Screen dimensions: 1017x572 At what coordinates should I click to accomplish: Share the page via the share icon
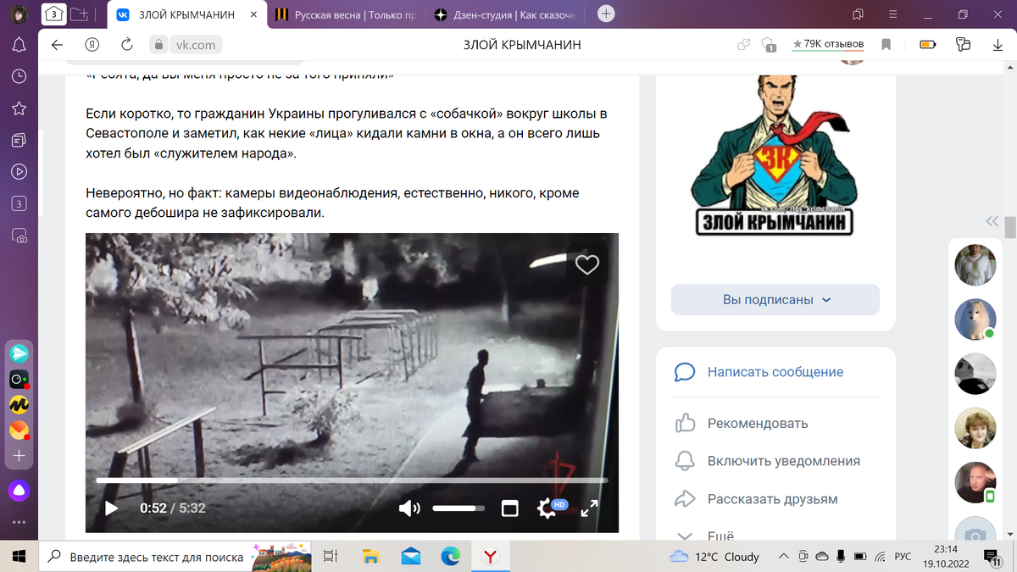[743, 45]
